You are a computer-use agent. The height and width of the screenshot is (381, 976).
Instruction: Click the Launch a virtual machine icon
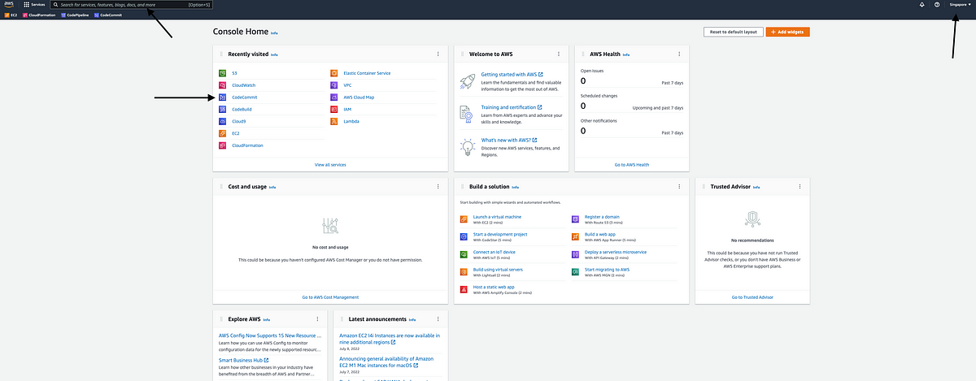(464, 219)
